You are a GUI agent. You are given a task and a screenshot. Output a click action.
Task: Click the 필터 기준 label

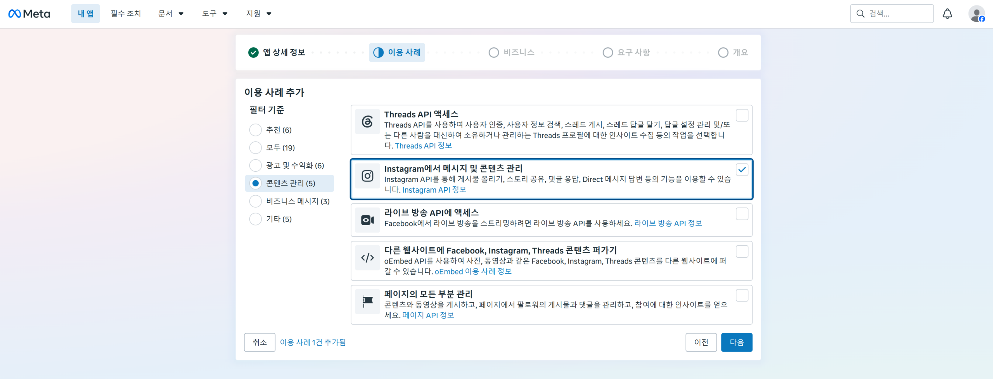[267, 110]
